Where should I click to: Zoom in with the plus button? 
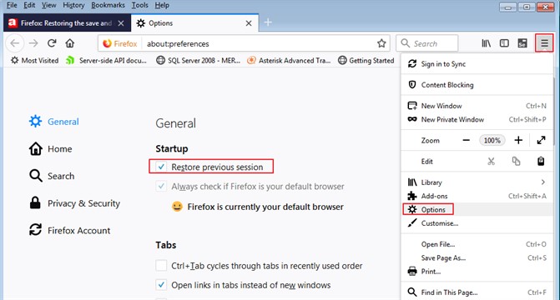(518, 140)
